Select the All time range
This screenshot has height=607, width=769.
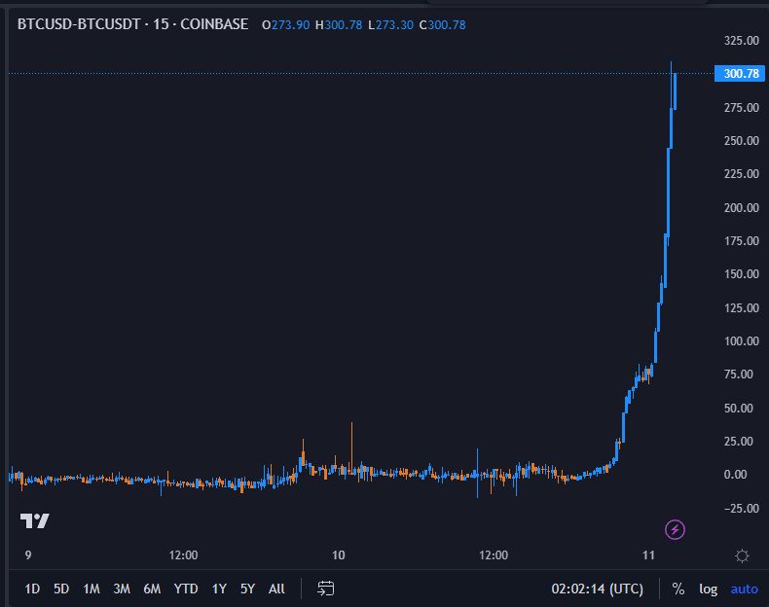(276, 589)
